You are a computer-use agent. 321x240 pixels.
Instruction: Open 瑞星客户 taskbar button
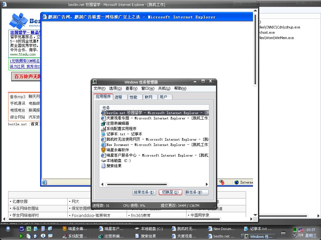111,229
